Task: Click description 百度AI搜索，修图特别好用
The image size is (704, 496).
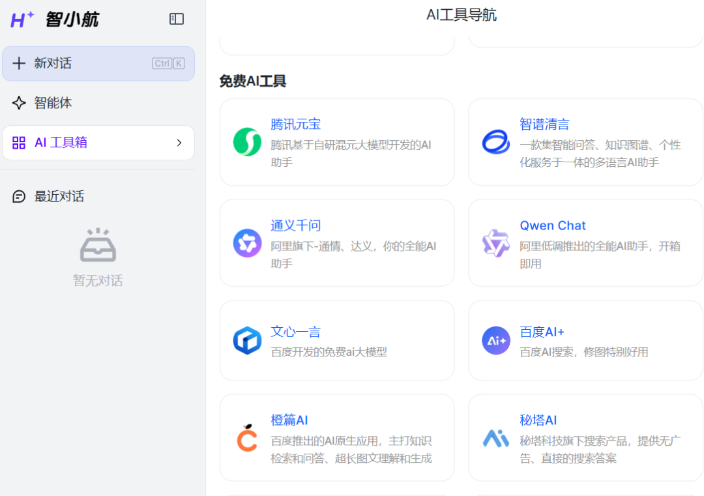Action: coord(583,352)
